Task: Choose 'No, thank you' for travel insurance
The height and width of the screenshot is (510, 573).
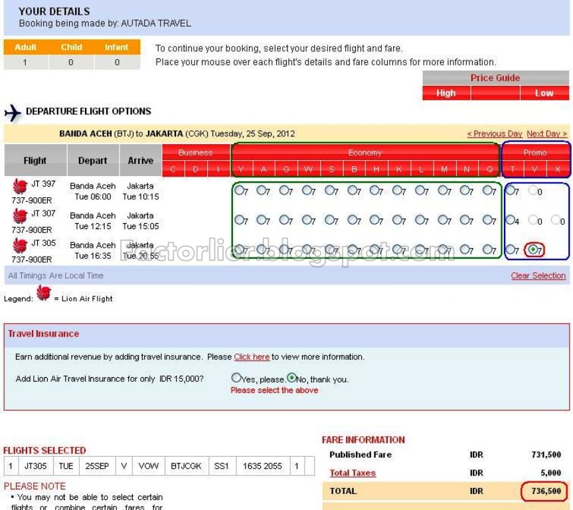Action: pos(291,378)
